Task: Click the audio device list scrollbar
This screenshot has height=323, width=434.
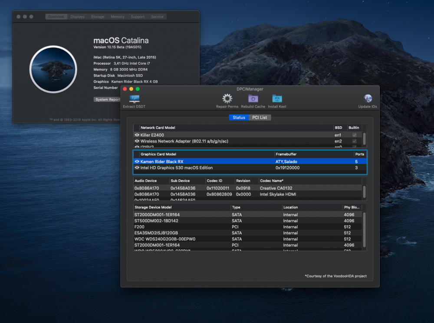Action: (364, 191)
